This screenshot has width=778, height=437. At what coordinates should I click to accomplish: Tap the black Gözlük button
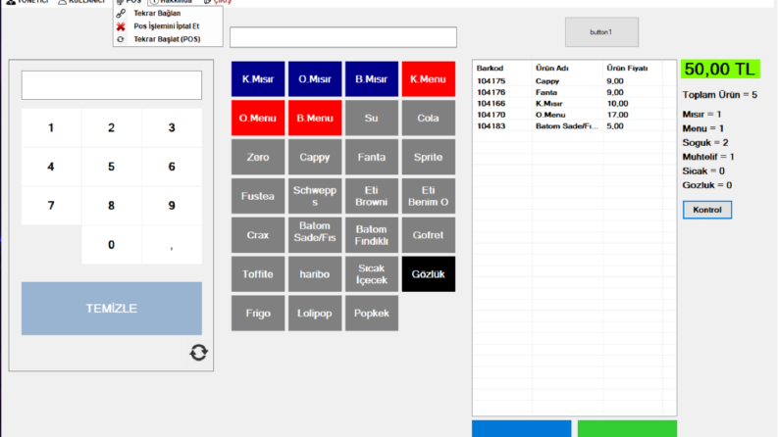pyautogui.click(x=428, y=274)
